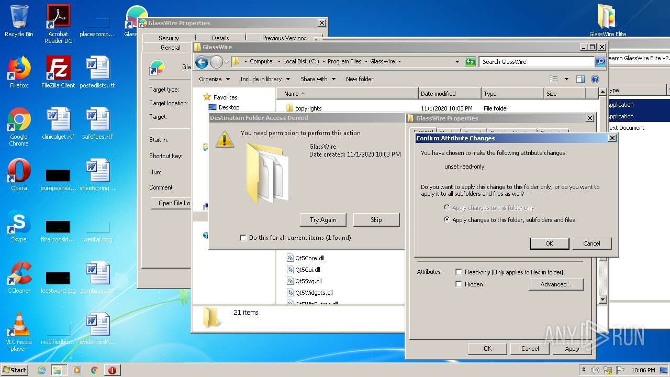Check 'Do this for all current items'
670x377 pixels.
pyautogui.click(x=243, y=238)
